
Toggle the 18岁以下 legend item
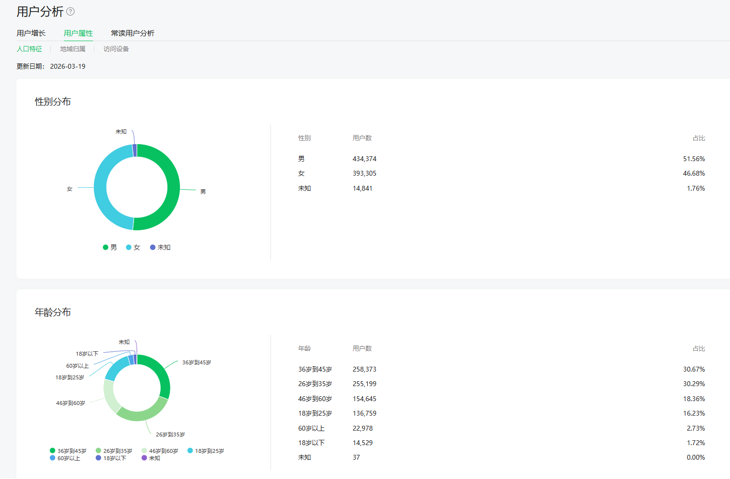[111, 458]
